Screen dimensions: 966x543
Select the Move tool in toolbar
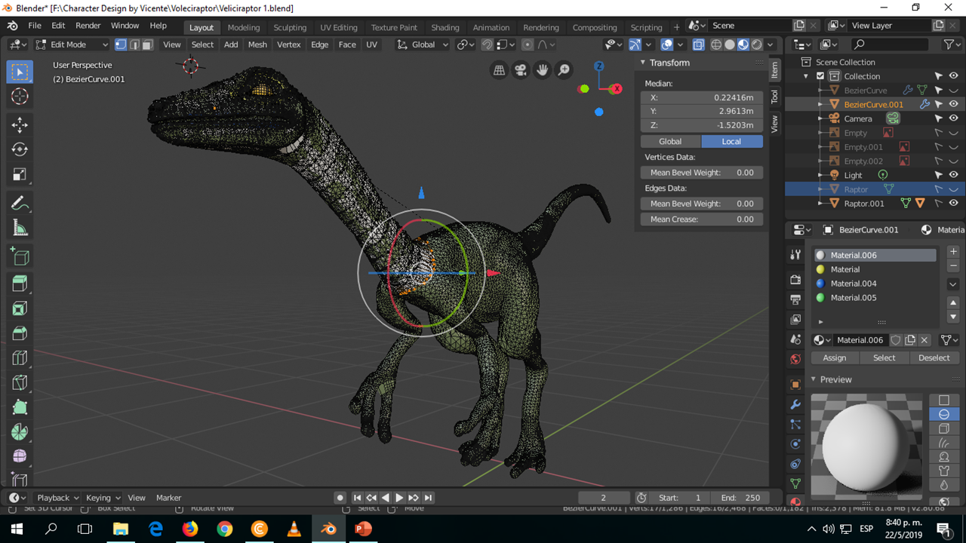20,124
